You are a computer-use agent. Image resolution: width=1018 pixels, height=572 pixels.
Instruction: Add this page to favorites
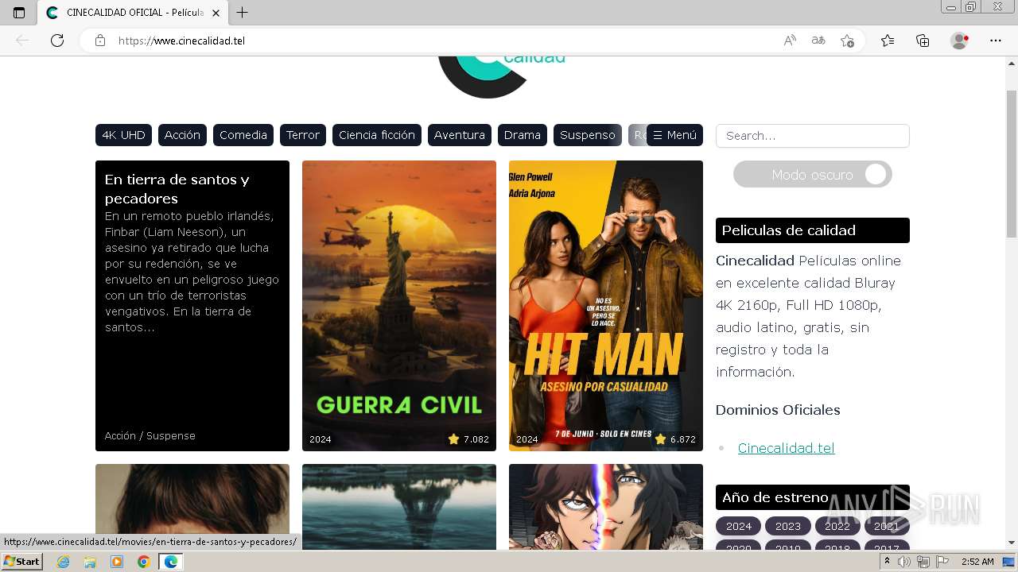(x=847, y=41)
